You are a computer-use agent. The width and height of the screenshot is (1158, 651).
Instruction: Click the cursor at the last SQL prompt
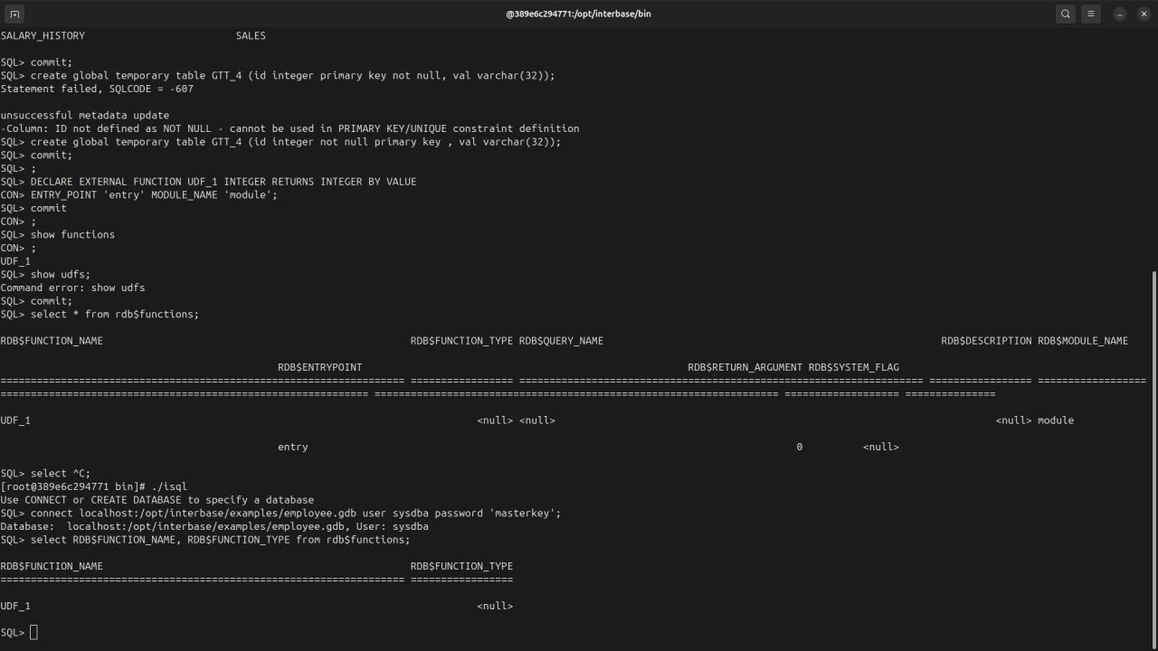pos(34,632)
